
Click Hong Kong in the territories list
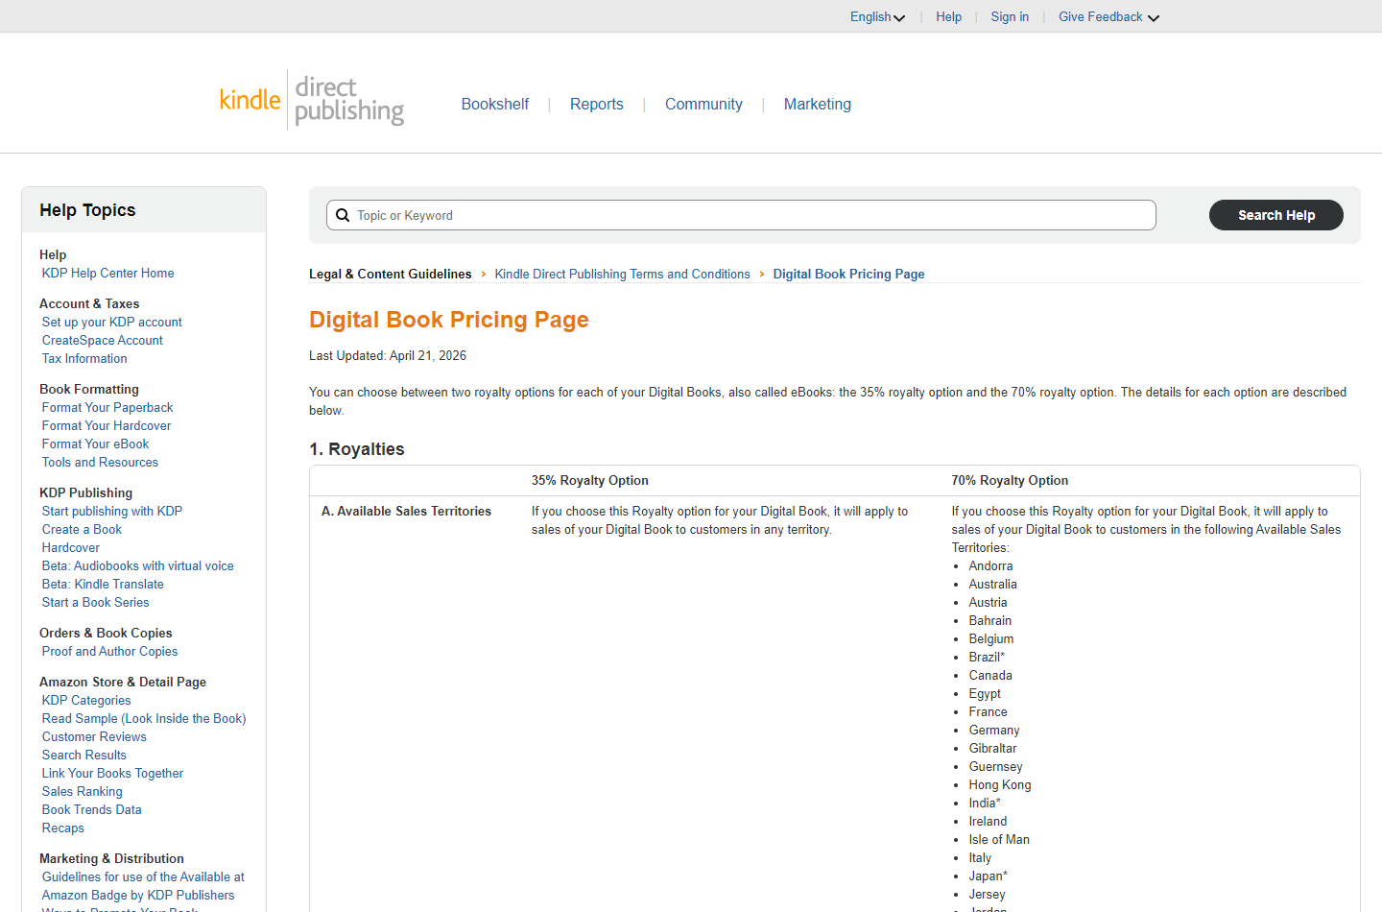click(x=1000, y=785)
